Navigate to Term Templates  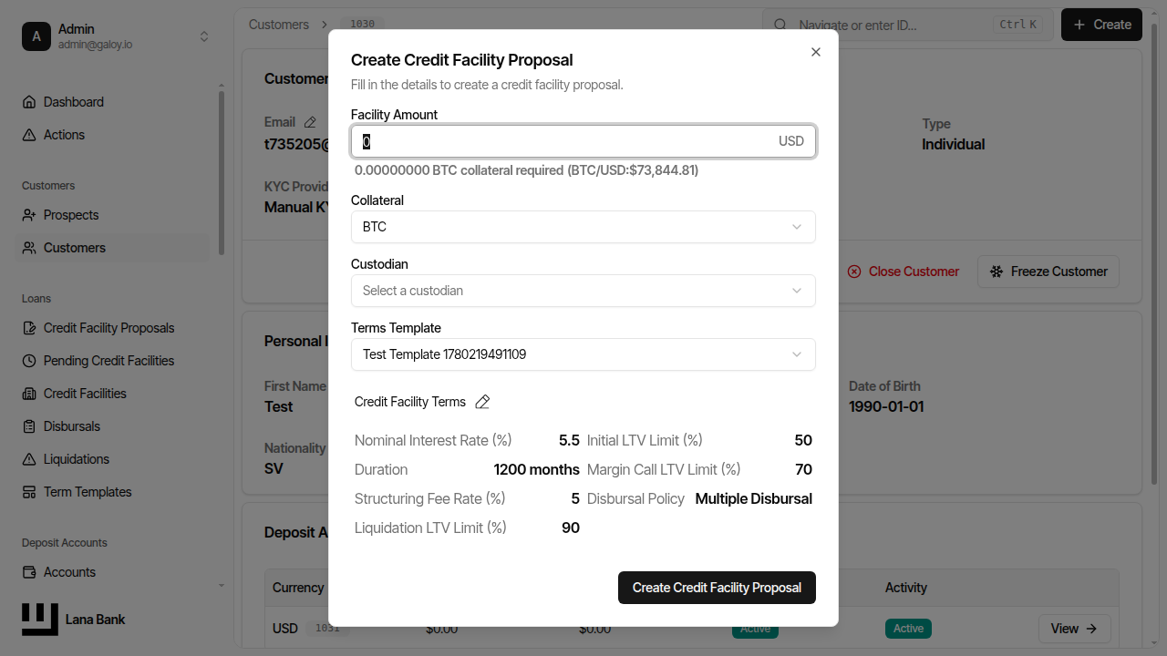112,492
